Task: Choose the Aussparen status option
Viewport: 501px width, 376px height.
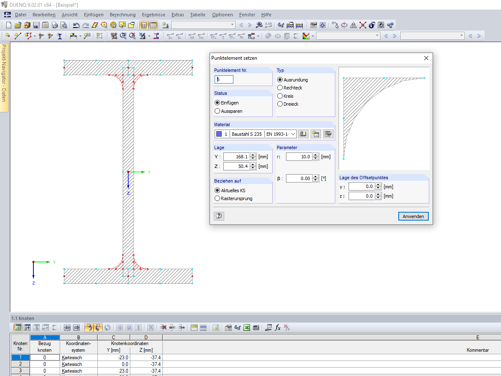Action: (217, 111)
